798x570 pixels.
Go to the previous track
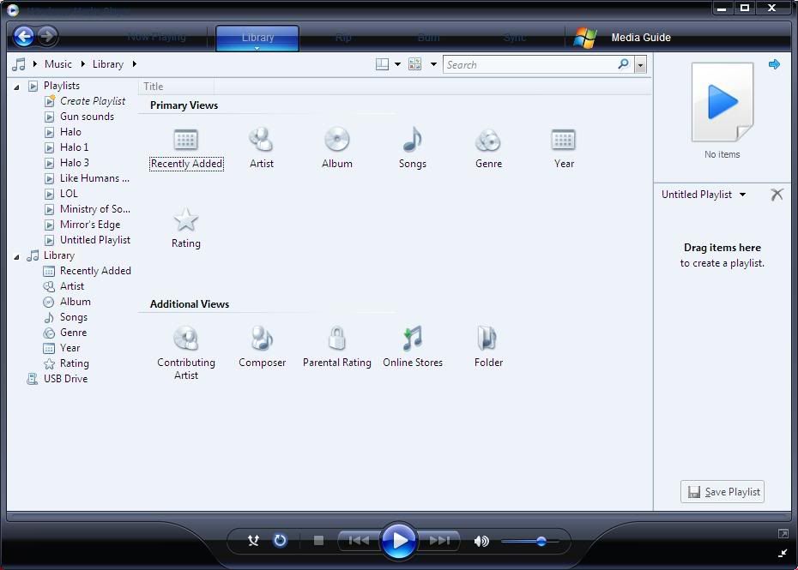[x=359, y=541]
